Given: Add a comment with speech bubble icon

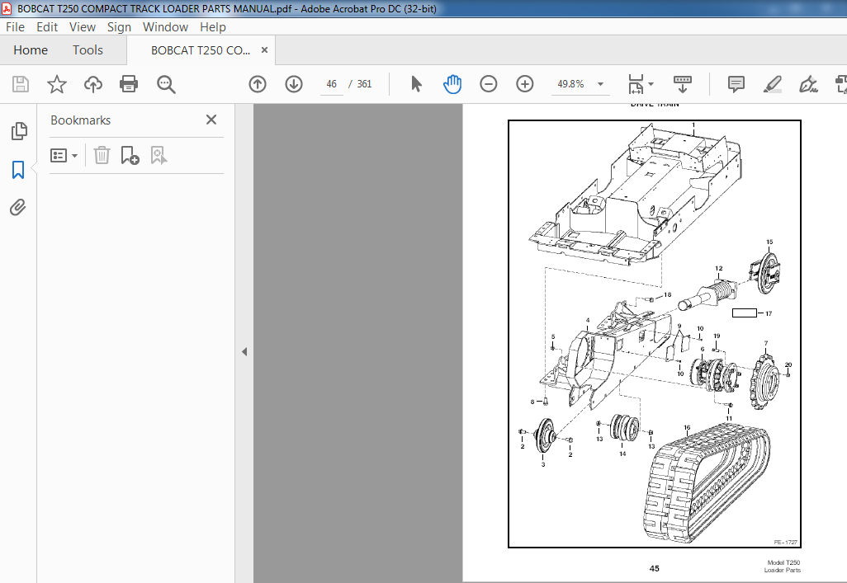Looking at the screenshot, I should (736, 84).
